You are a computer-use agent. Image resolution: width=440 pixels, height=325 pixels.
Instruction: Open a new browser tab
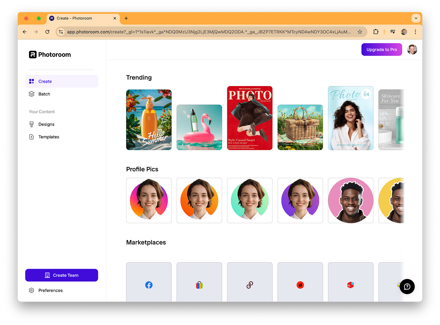click(x=126, y=18)
